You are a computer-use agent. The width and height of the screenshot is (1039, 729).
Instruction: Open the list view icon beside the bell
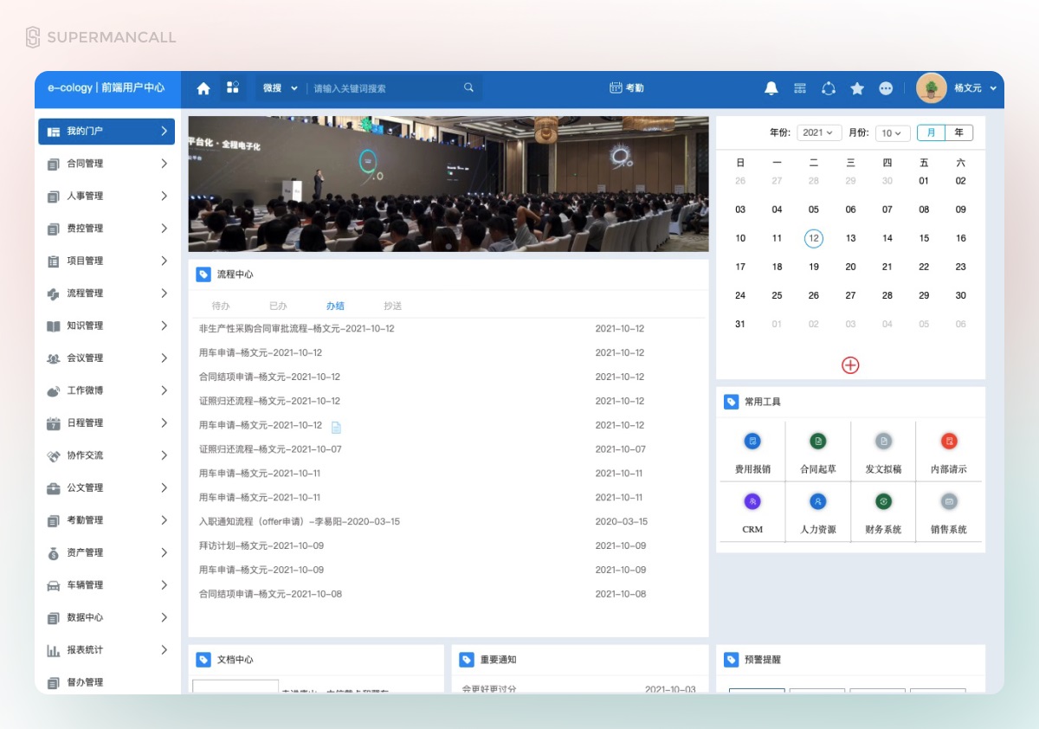click(x=800, y=88)
